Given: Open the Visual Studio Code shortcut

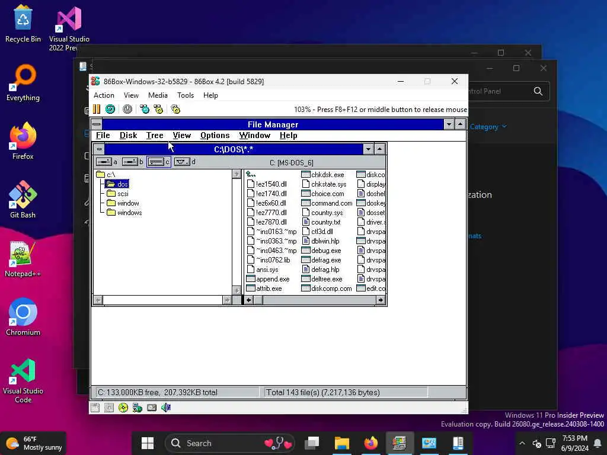Looking at the screenshot, I should [23, 381].
